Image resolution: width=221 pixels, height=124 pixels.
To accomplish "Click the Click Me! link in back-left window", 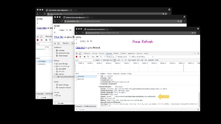I will point(41,28).
